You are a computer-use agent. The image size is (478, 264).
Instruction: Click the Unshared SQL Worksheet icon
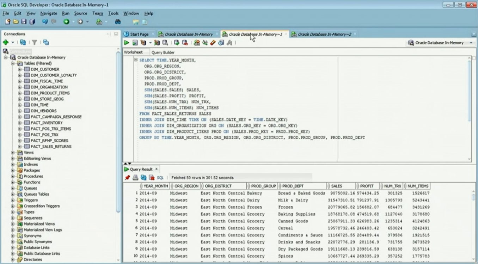coord(197,43)
